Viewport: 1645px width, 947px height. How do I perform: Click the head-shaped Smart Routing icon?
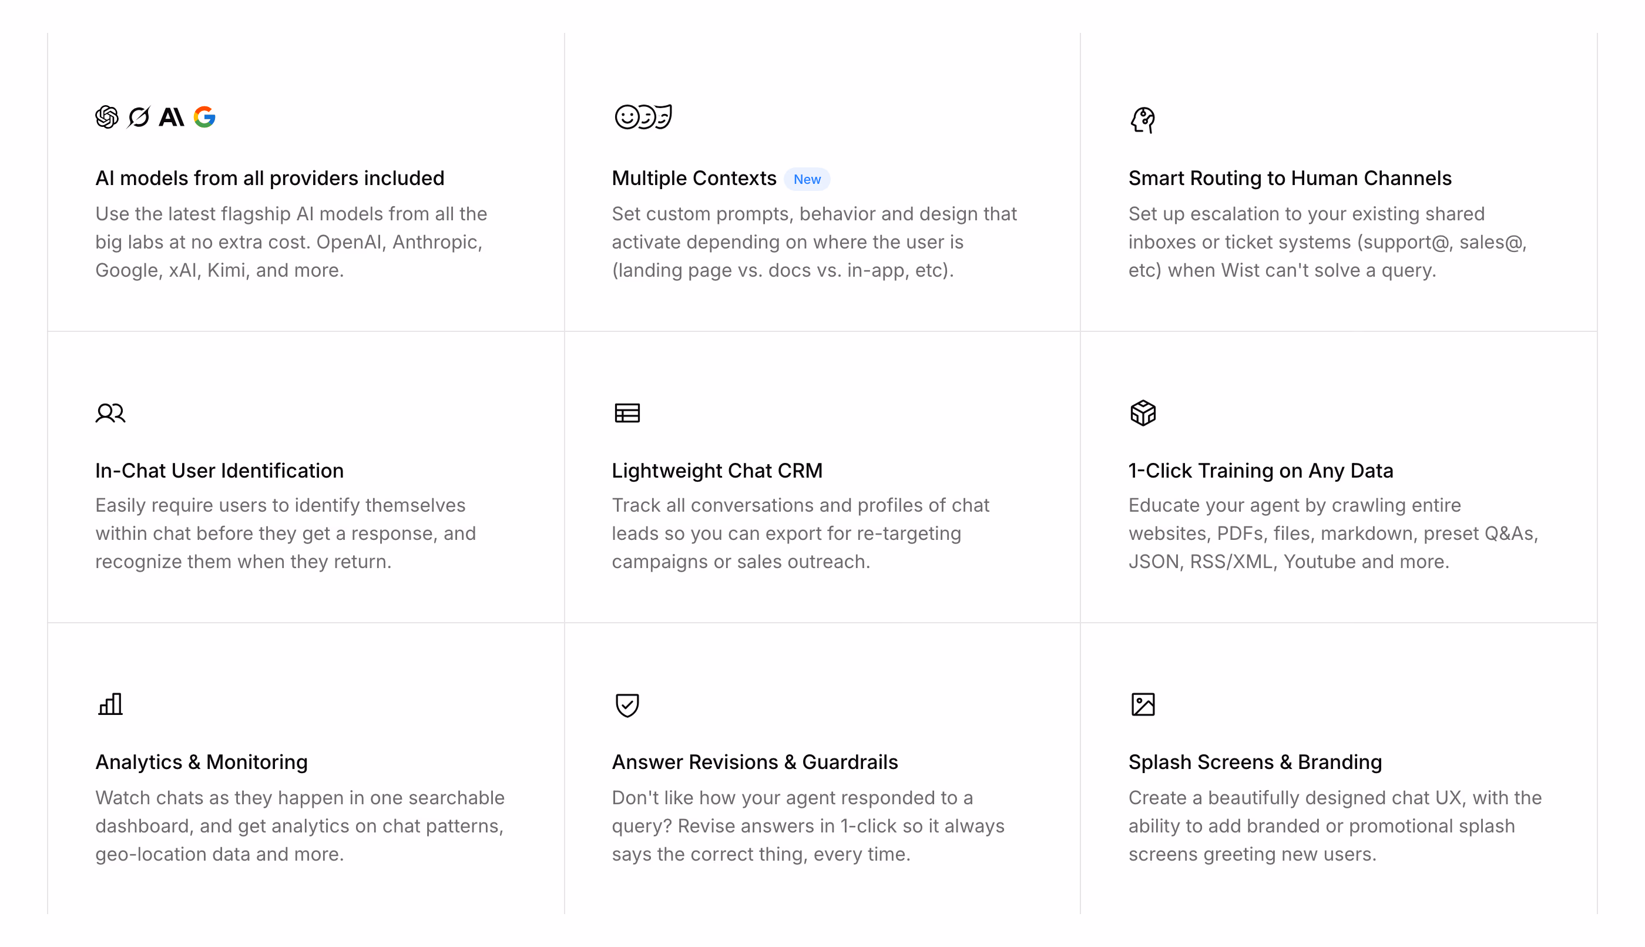(1143, 120)
